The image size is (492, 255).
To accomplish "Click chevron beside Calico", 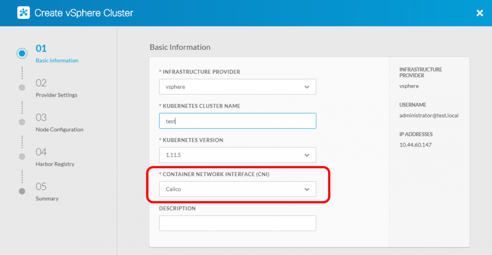I will pyautogui.click(x=307, y=189).
